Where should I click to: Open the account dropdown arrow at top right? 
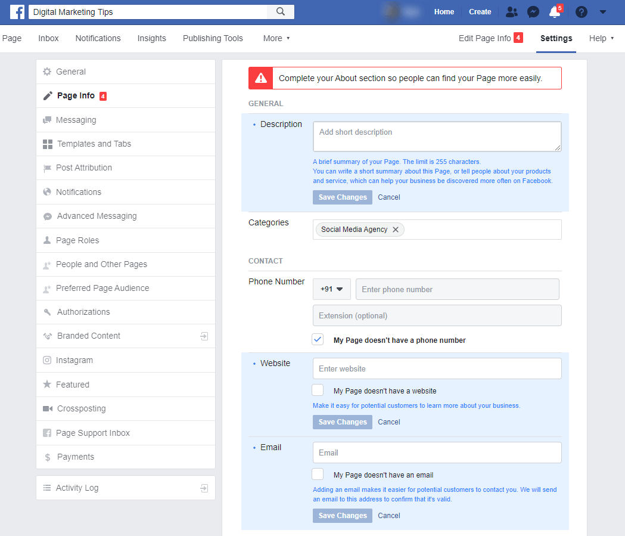pyautogui.click(x=602, y=11)
